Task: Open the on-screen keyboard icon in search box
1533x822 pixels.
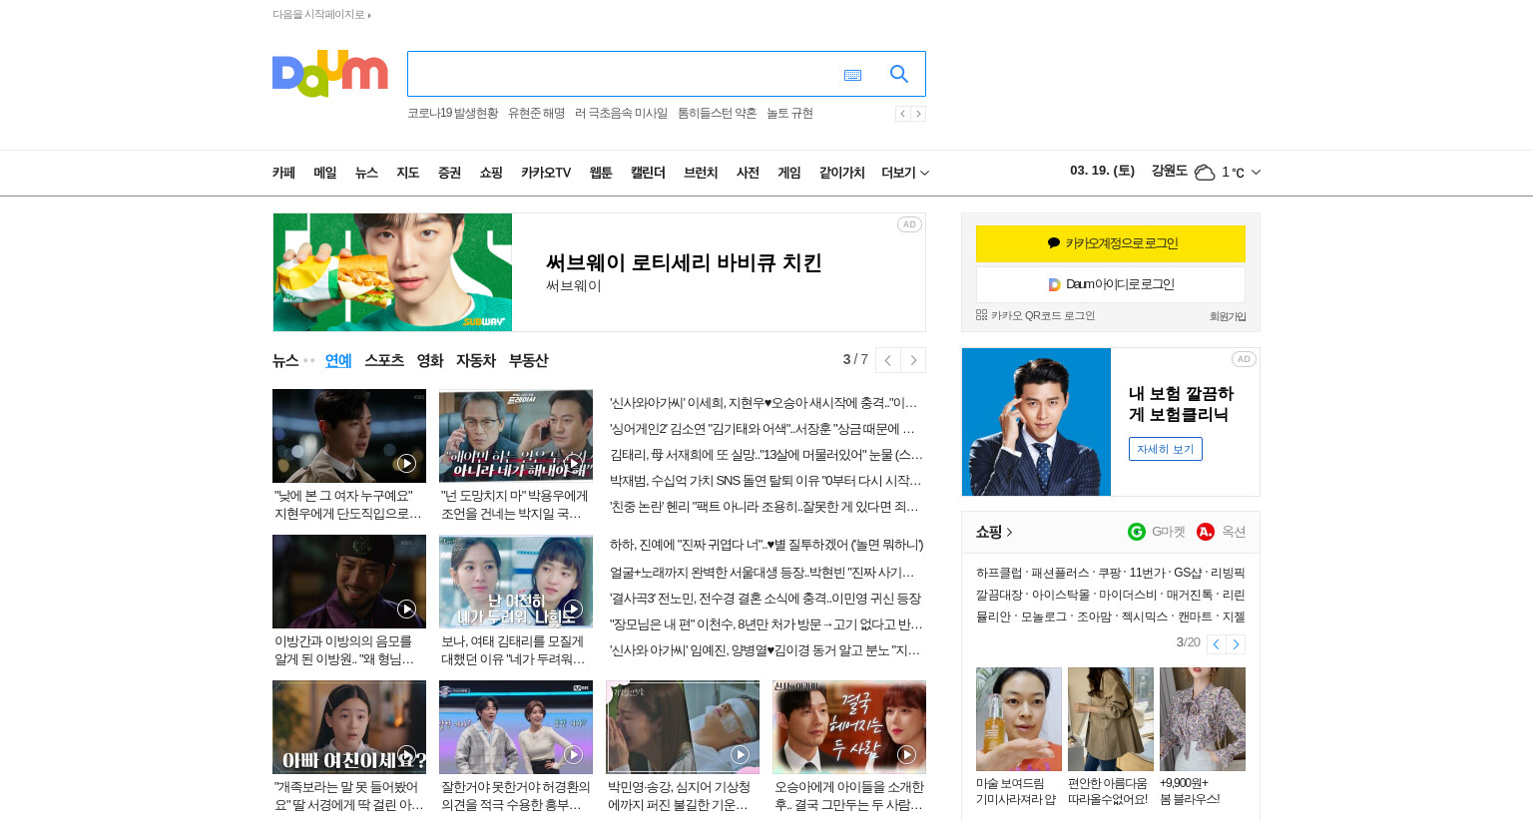Action: point(852,75)
